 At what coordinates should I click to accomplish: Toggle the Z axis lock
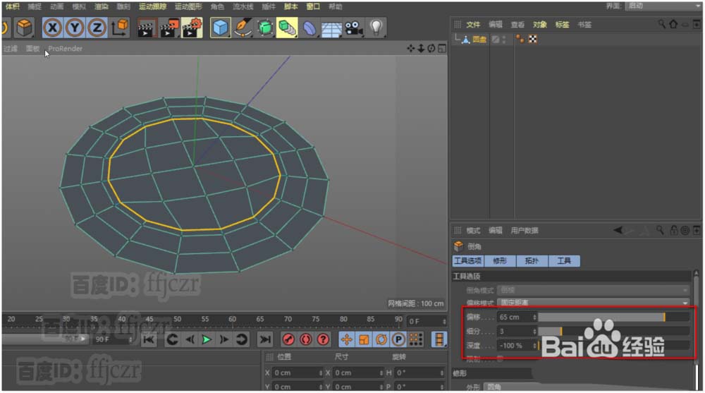[97, 28]
